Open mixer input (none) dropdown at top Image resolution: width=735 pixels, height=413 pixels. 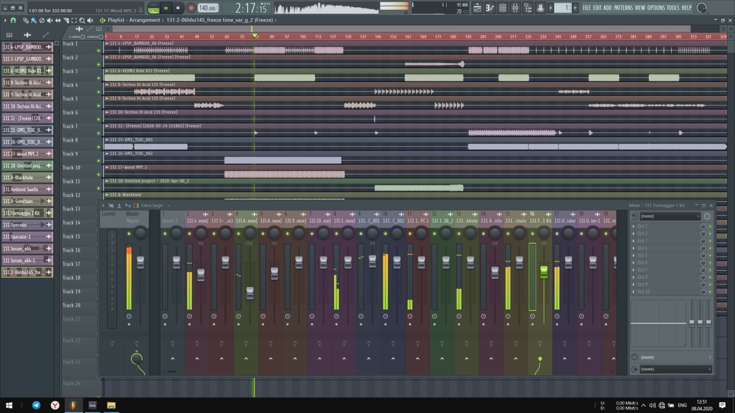coord(670,216)
